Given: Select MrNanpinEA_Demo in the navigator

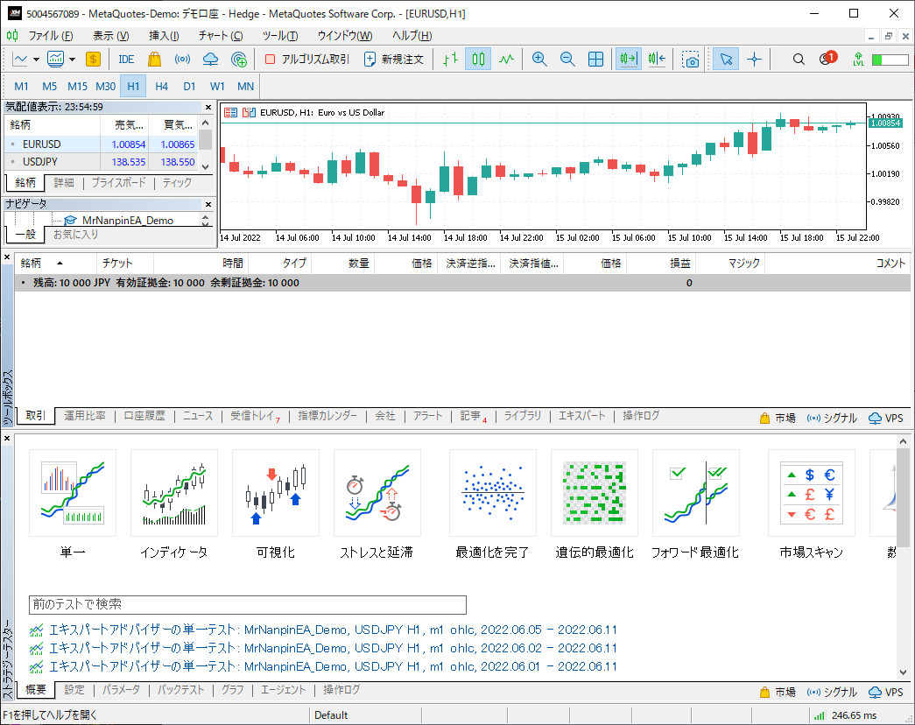Looking at the screenshot, I should click(x=127, y=220).
